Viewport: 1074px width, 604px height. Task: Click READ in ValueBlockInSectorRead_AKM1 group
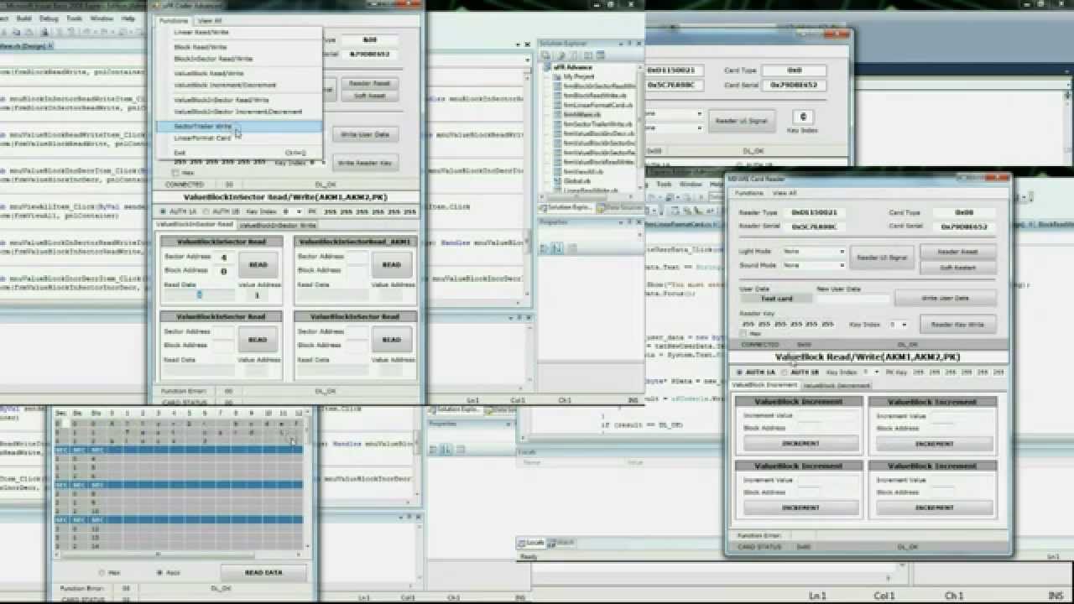[392, 264]
